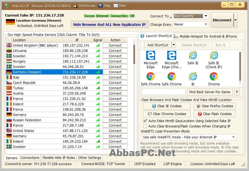Click the Launch ShortCut tab IE icon
Viewport: 249px width, 171px height.
pos(142,36)
